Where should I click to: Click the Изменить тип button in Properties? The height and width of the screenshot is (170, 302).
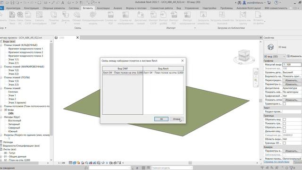(x=294, y=56)
